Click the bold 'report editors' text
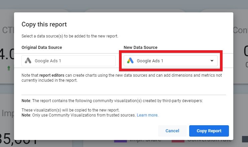 [51, 75]
